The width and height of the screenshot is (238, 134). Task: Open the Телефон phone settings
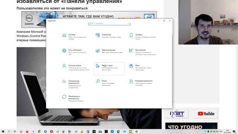tap(143, 37)
